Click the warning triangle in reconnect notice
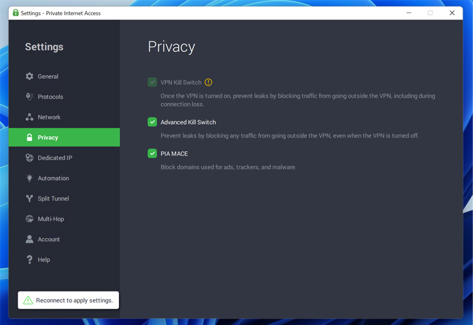The height and width of the screenshot is (325, 473). 28,300
